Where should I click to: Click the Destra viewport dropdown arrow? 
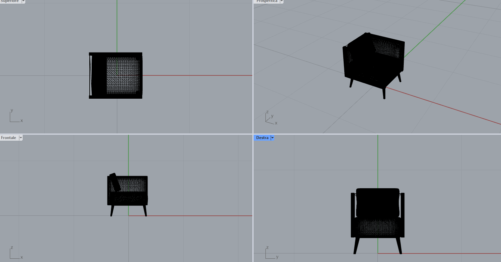click(272, 138)
